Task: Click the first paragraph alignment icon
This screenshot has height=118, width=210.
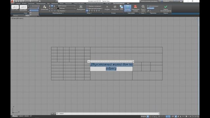Action: (87, 11)
